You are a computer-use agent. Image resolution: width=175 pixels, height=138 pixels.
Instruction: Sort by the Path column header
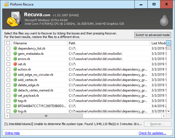108,43
